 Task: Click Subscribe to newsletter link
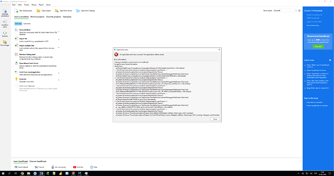(315, 103)
